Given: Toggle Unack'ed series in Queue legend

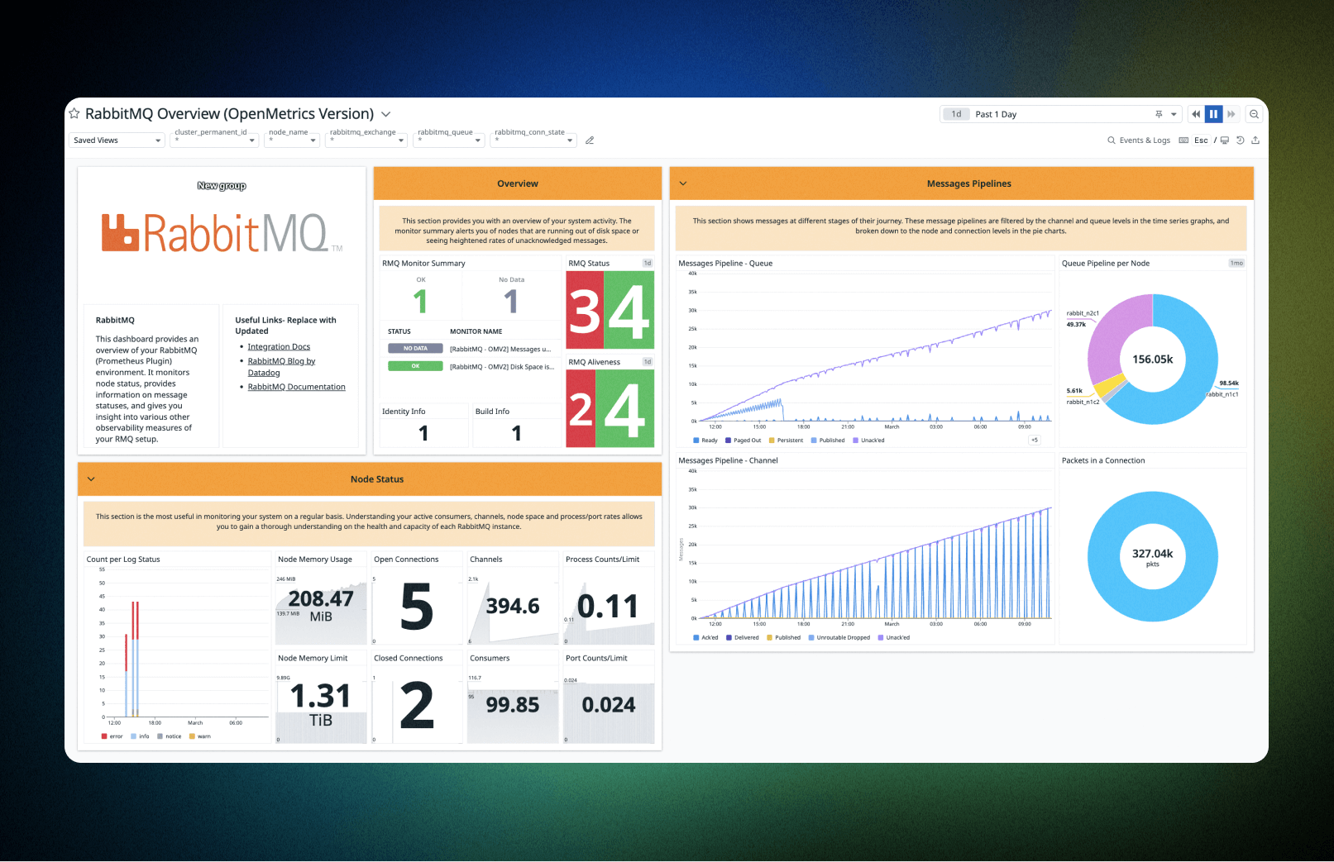Looking at the screenshot, I should click(868, 441).
